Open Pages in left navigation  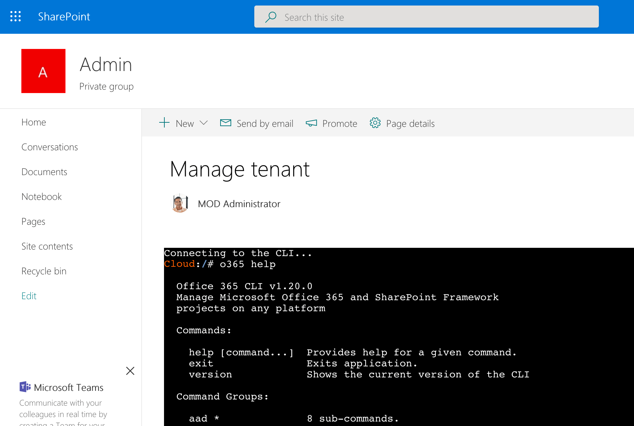33,222
